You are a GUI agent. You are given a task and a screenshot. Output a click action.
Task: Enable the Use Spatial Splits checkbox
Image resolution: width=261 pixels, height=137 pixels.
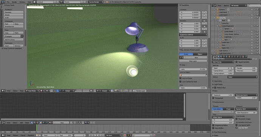pyautogui.click(x=236, y=125)
